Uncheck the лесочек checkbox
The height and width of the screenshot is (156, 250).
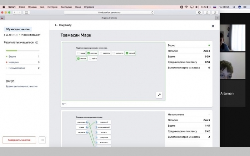tap(89, 53)
